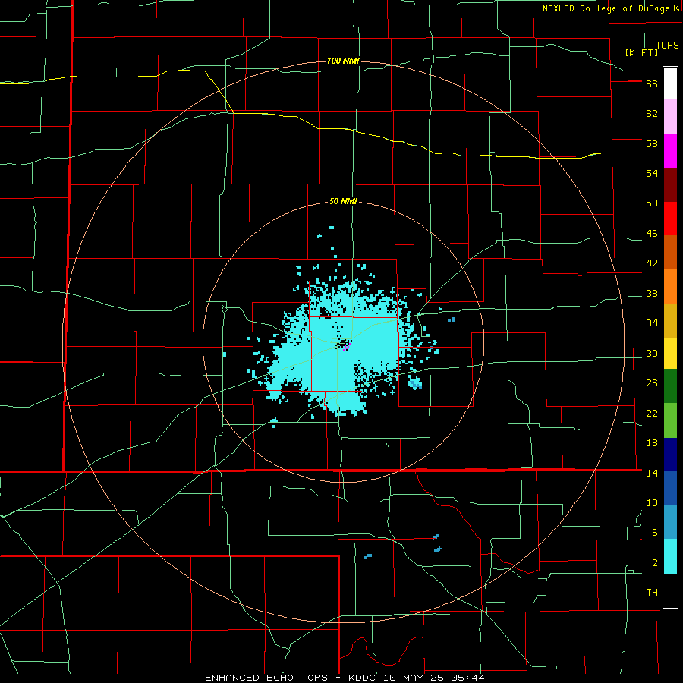
Task: Click the 14 label on the legend
Action: click(x=652, y=473)
